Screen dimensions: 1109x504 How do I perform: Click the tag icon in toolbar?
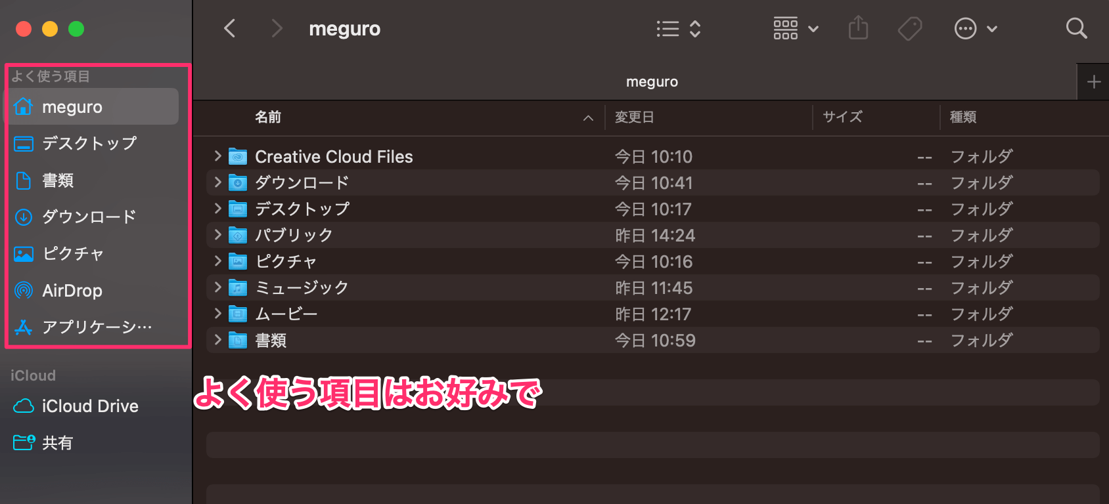point(909,29)
